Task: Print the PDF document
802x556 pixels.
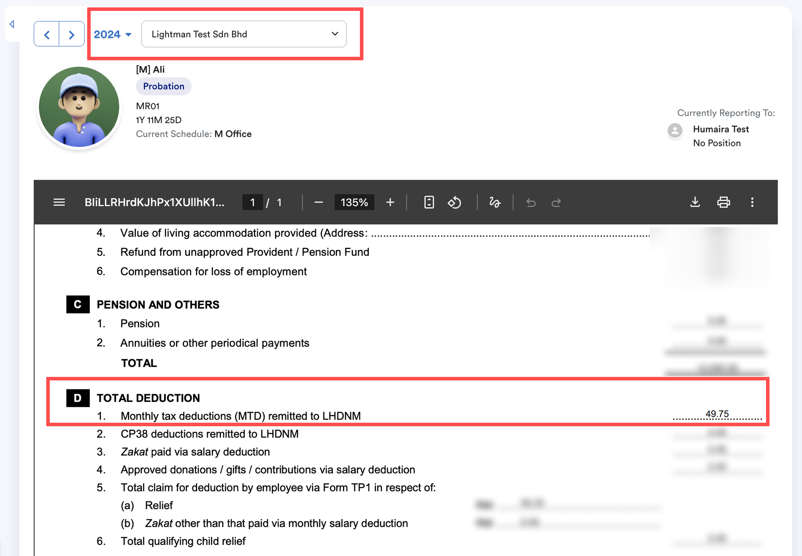Action: point(723,202)
